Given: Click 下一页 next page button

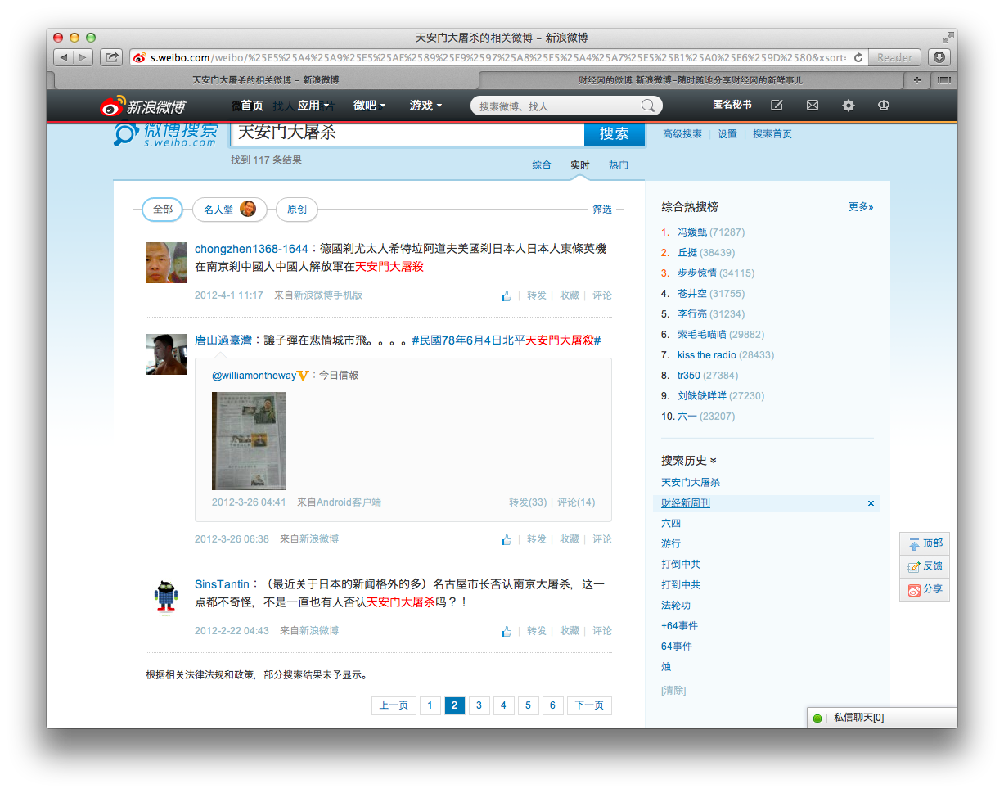Looking at the screenshot, I should click(x=589, y=705).
